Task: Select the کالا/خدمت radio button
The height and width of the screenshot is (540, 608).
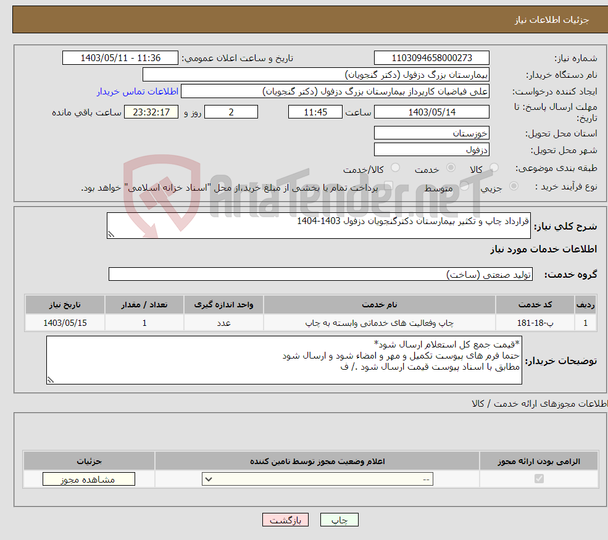Action: pyautogui.click(x=395, y=168)
